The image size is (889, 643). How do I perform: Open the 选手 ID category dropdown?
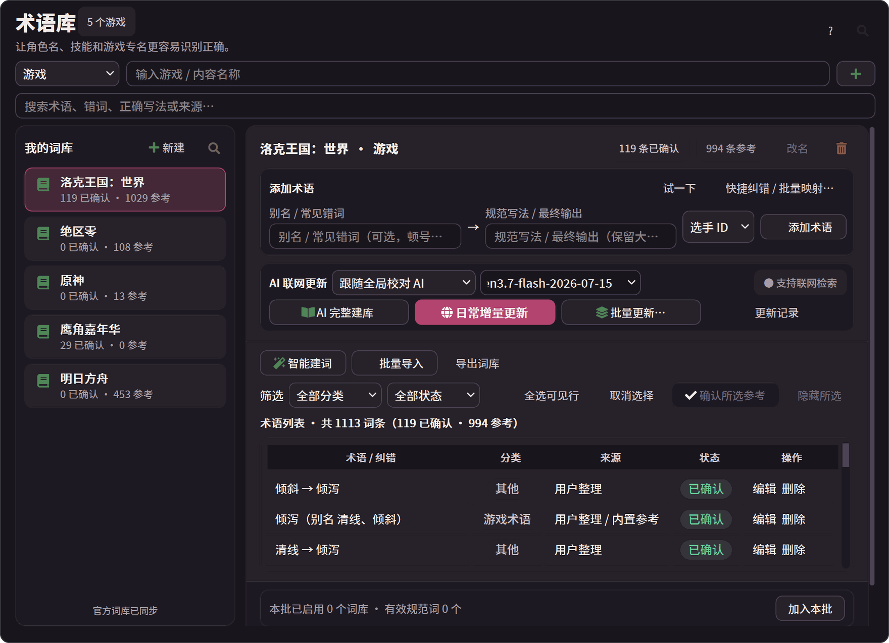[718, 227]
